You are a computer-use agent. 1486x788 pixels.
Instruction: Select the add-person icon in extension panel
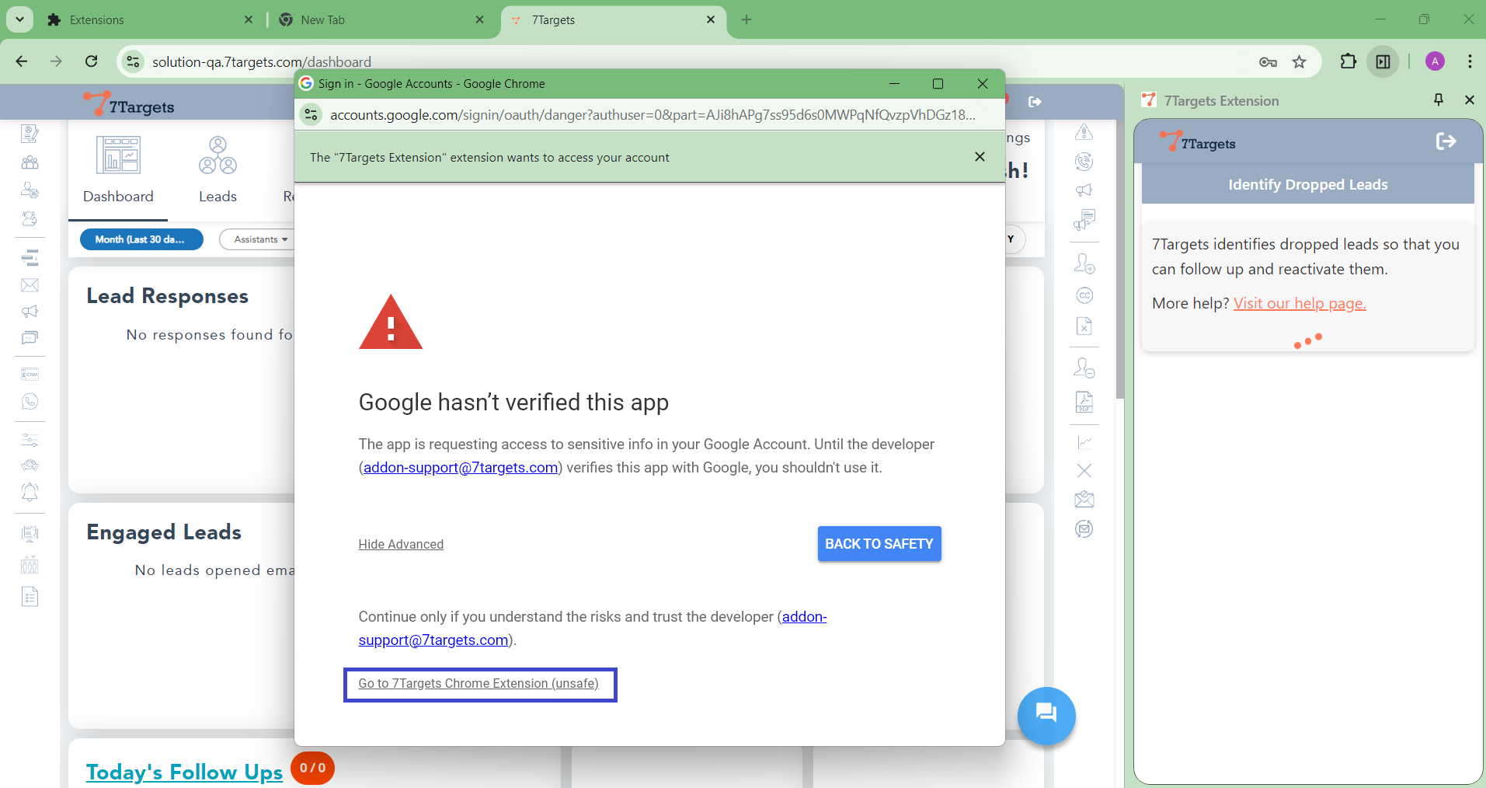click(x=1084, y=263)
